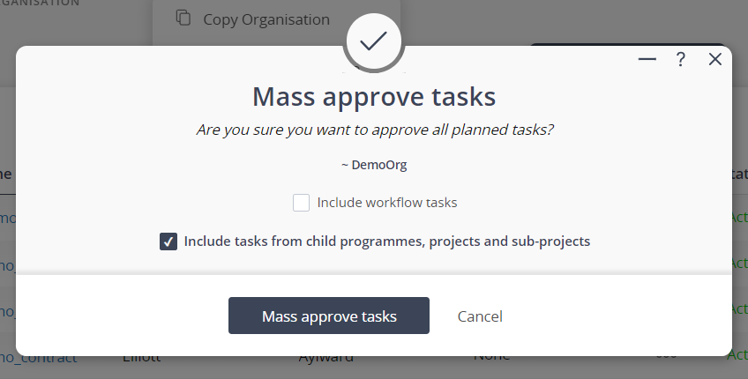The image size is (748, 379).
Task: Click the approve all planned tasks question
Action: click(374, 130)
